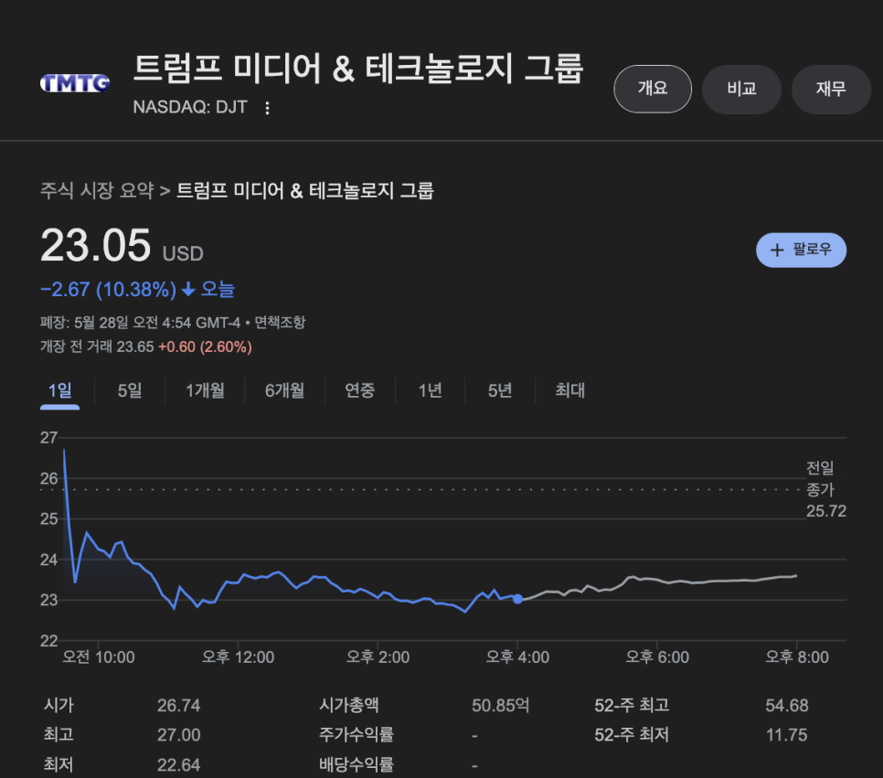
Task: Click the 23.05 current price value
Action: click(96, 246)
